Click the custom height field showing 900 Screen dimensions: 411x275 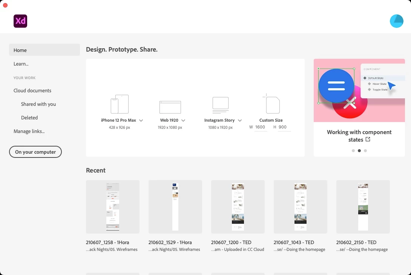284,127
